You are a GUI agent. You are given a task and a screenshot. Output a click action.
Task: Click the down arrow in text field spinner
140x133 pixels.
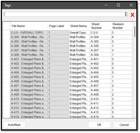tap(126, 15)
